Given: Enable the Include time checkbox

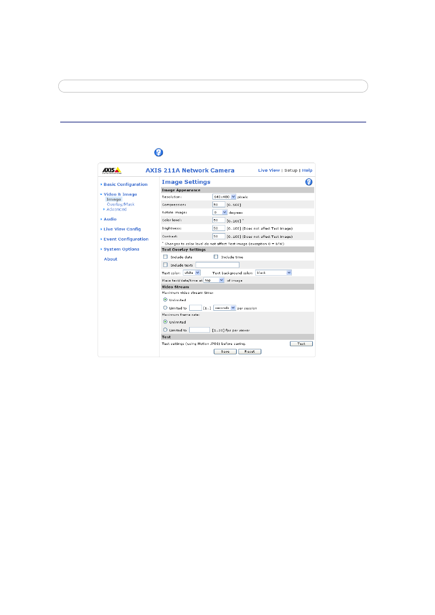Looking at the screenshot, I should (x=216, y=257).
